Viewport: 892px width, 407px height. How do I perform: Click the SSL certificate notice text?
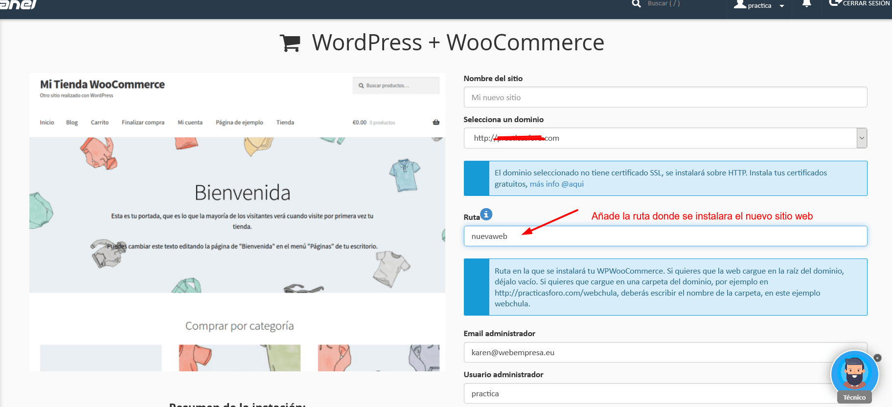[x=661, y=178]
